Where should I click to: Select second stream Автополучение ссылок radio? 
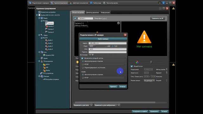83,61
